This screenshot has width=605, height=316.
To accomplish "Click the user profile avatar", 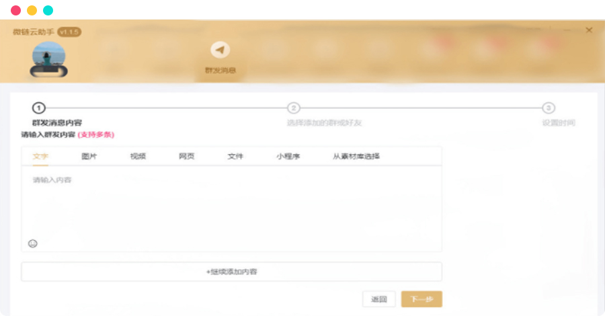I will [x=48, y=58].
